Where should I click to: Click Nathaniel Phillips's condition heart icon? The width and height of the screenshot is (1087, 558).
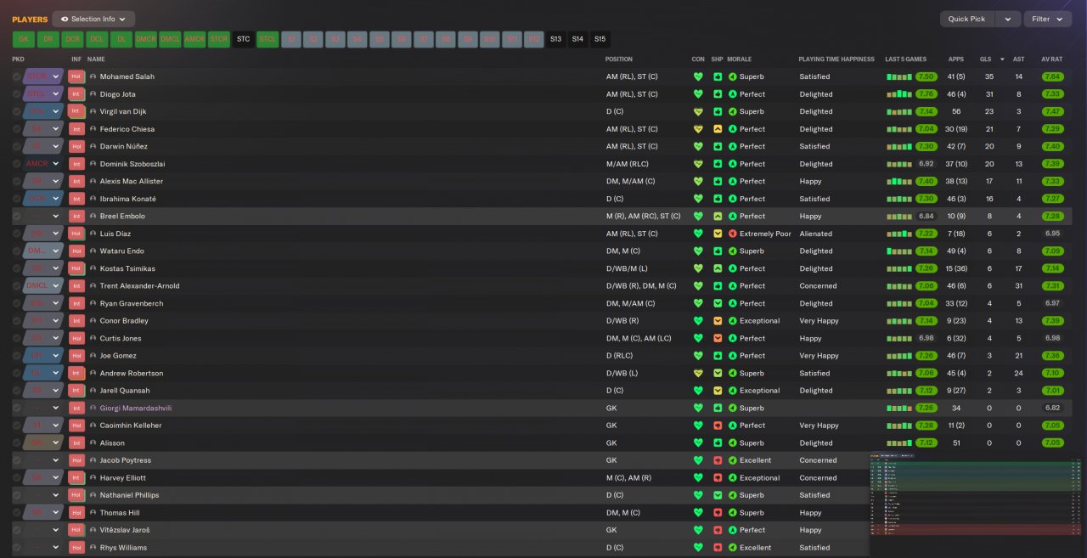click(699, 495)
